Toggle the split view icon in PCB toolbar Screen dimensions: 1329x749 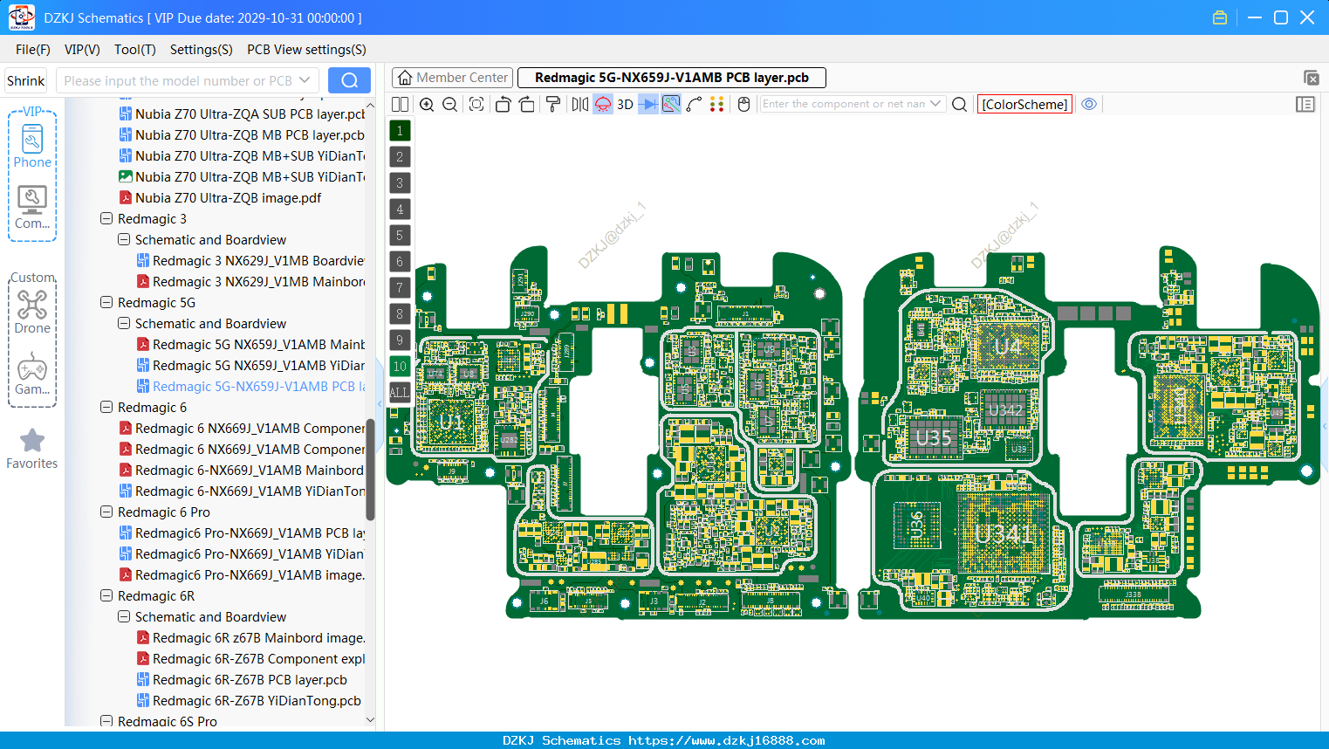click(x=400, y=104)
